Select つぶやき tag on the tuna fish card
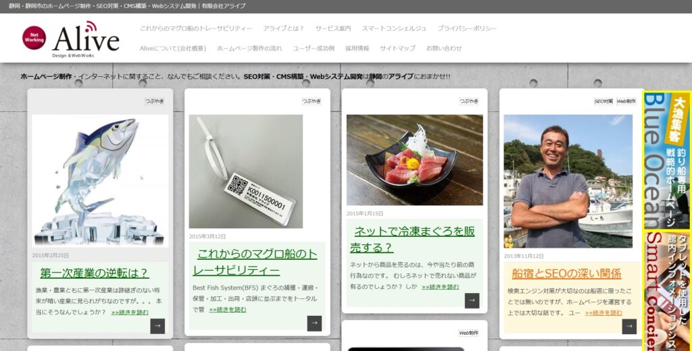 pos(154,101)
